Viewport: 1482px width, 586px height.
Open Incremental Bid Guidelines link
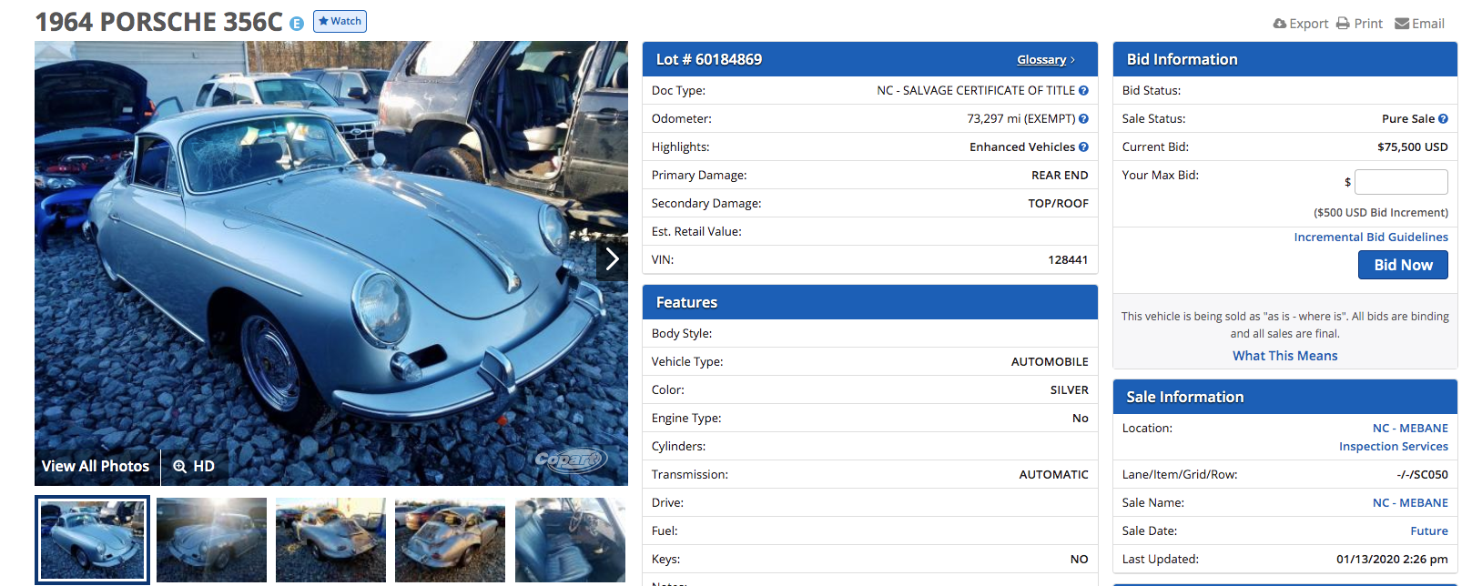pos(1370,237)
